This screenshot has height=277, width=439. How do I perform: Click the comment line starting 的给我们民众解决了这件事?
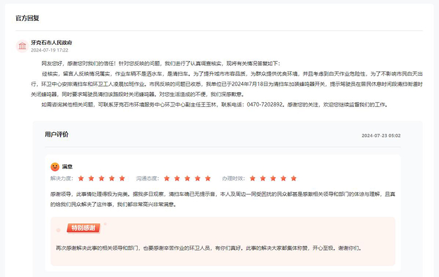114,205
